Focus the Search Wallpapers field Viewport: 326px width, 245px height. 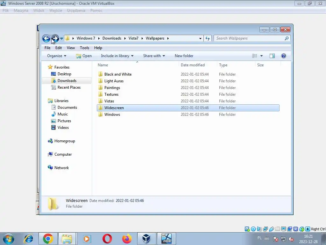click(x=250, y=38)
